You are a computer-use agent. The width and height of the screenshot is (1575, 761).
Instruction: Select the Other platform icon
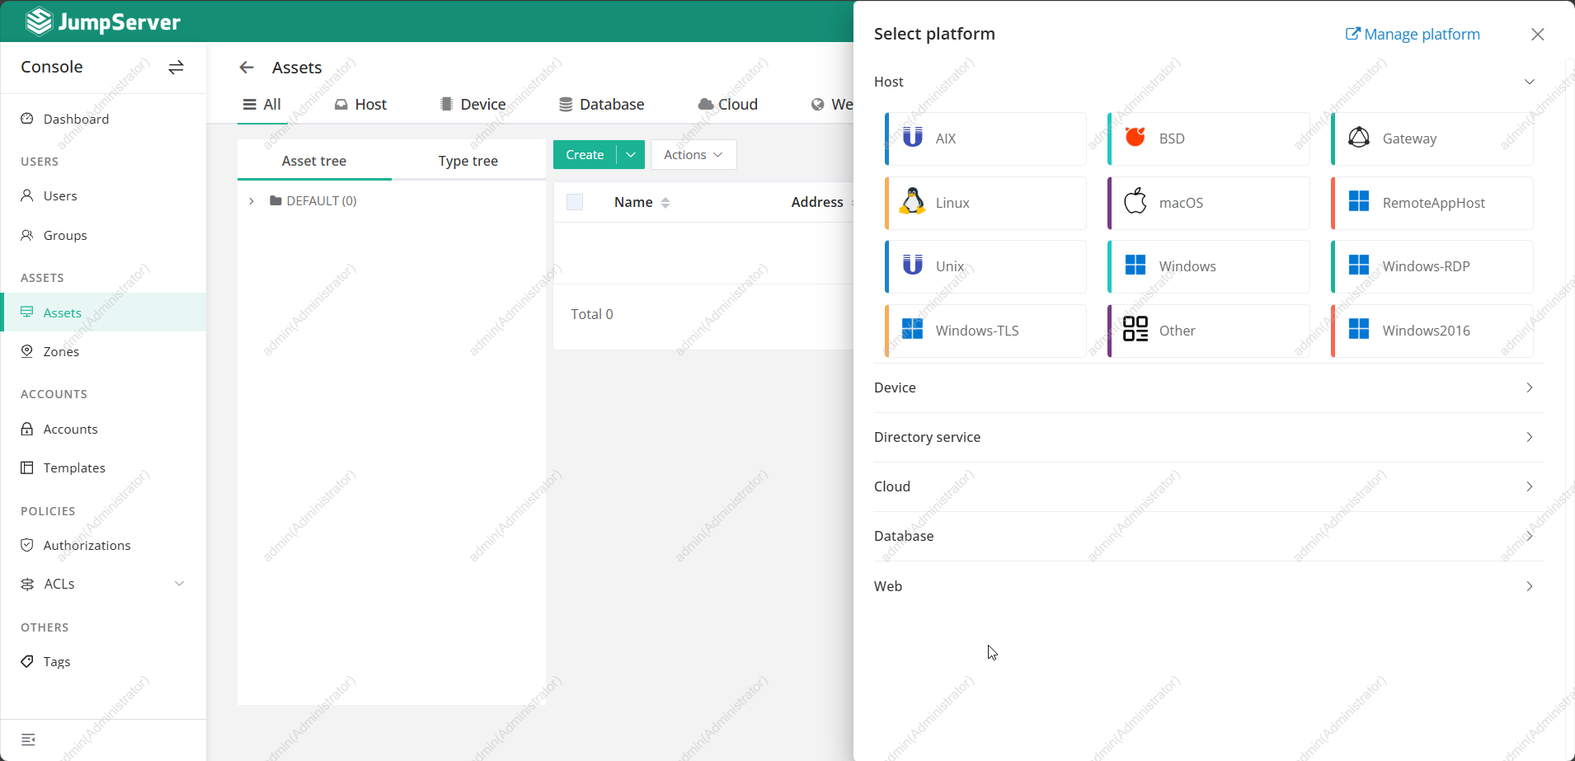coord(1135,330)
